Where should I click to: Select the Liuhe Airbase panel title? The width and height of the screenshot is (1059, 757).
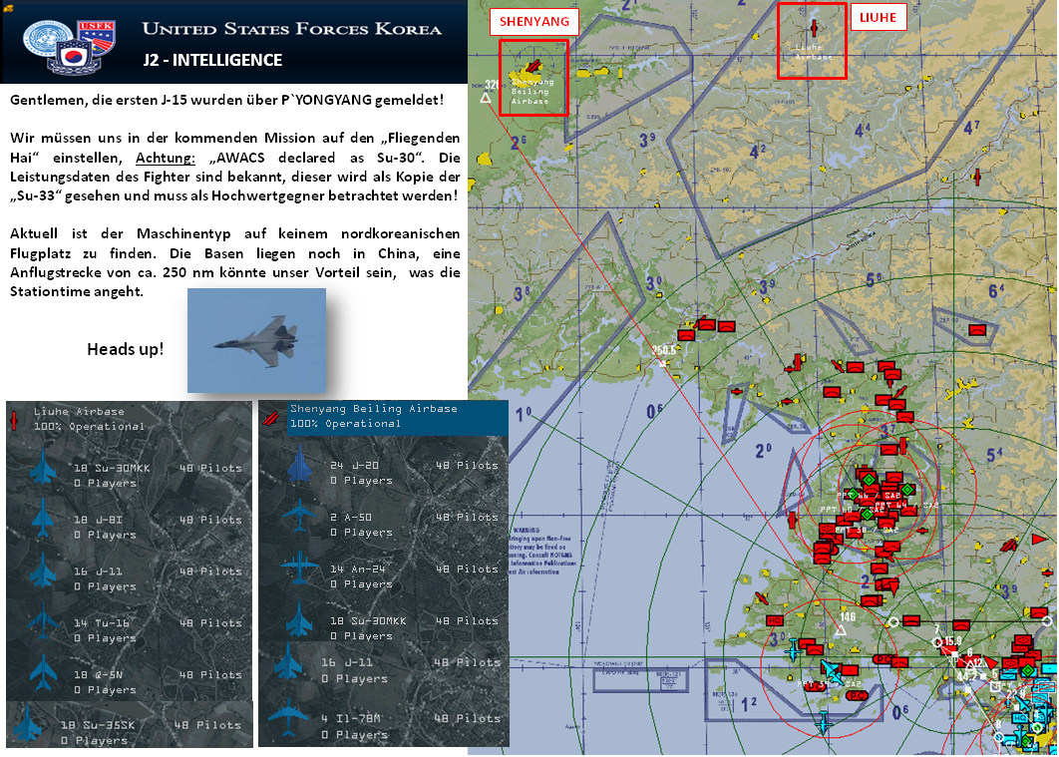click(79, 411)
